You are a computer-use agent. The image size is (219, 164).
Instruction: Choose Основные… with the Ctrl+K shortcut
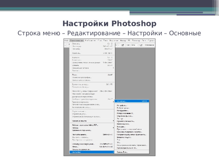click(x=132, y=101)
